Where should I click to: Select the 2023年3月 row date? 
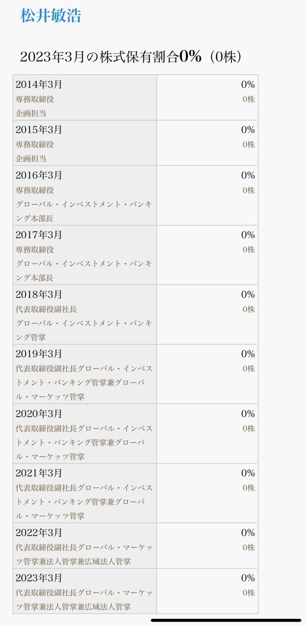(39, 578)
